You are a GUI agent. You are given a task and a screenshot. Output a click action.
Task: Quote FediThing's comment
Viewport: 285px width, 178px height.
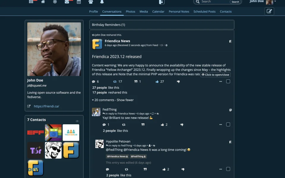(143, 125)
